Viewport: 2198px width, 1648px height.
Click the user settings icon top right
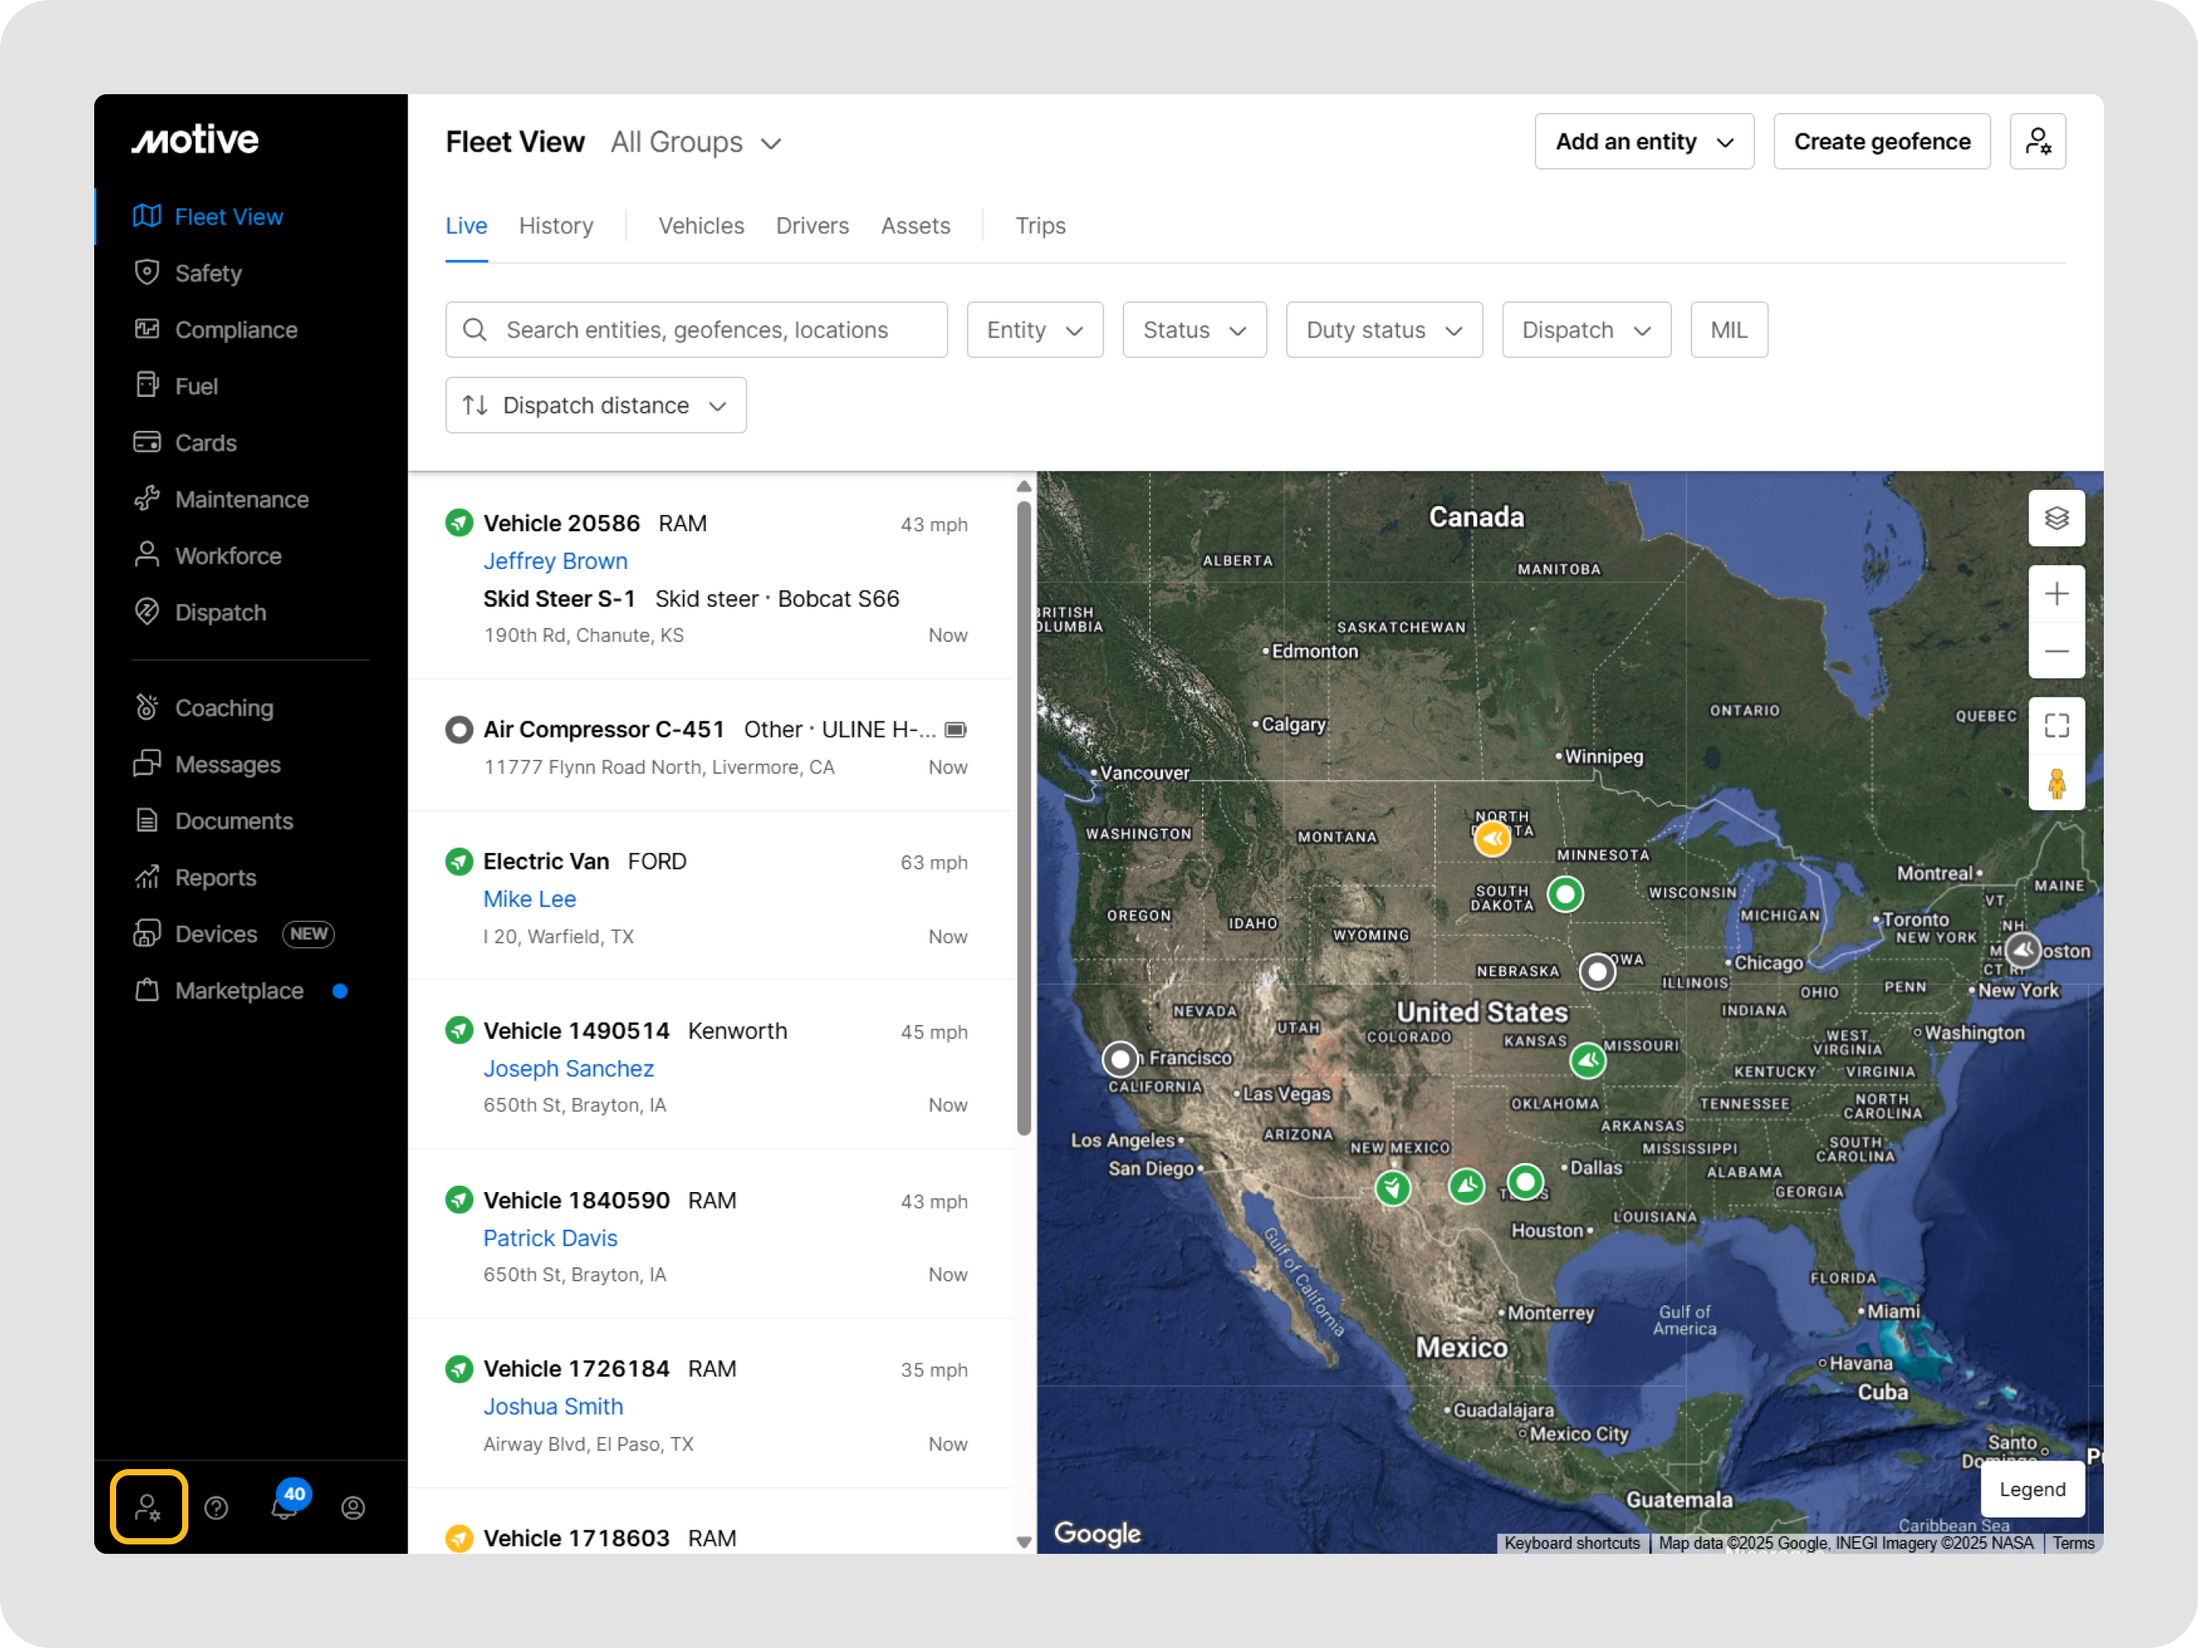coord(2037,142)
